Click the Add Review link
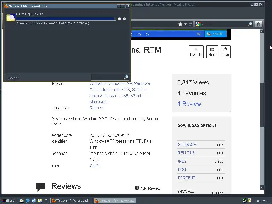This screenshot has height=204, width=272. tap(147, 188)
